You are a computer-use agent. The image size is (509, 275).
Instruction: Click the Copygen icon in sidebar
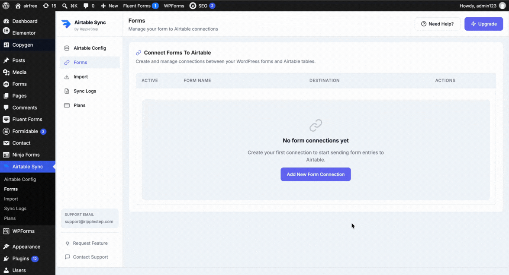click(6, 45)
